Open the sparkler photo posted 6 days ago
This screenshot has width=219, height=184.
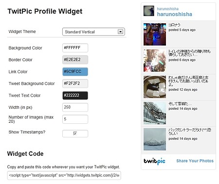155,61
